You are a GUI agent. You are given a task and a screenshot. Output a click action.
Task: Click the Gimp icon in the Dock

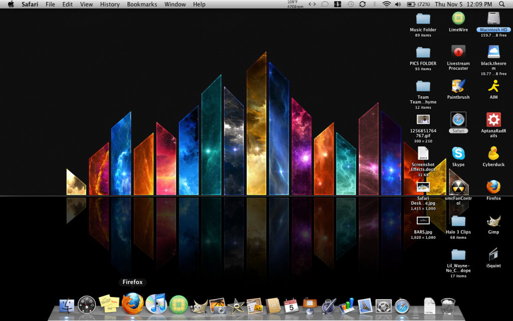(199, 306)
